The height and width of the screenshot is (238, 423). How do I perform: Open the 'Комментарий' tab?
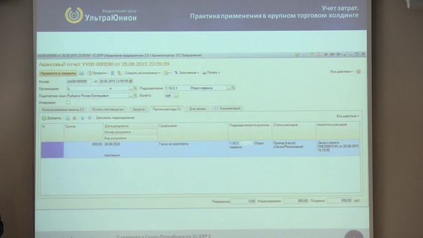(227, 108)
